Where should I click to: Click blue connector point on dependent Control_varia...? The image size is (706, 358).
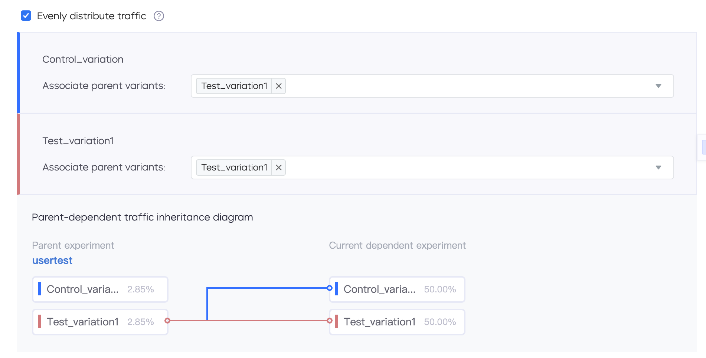click(x=330, y=288)
